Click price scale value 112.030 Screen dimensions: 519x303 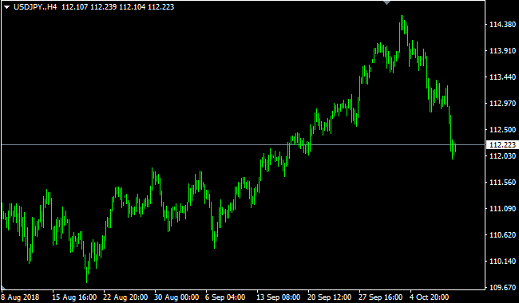(502, 155)
